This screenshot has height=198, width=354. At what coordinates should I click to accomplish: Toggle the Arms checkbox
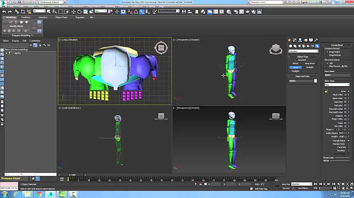[x=349, y=91]
